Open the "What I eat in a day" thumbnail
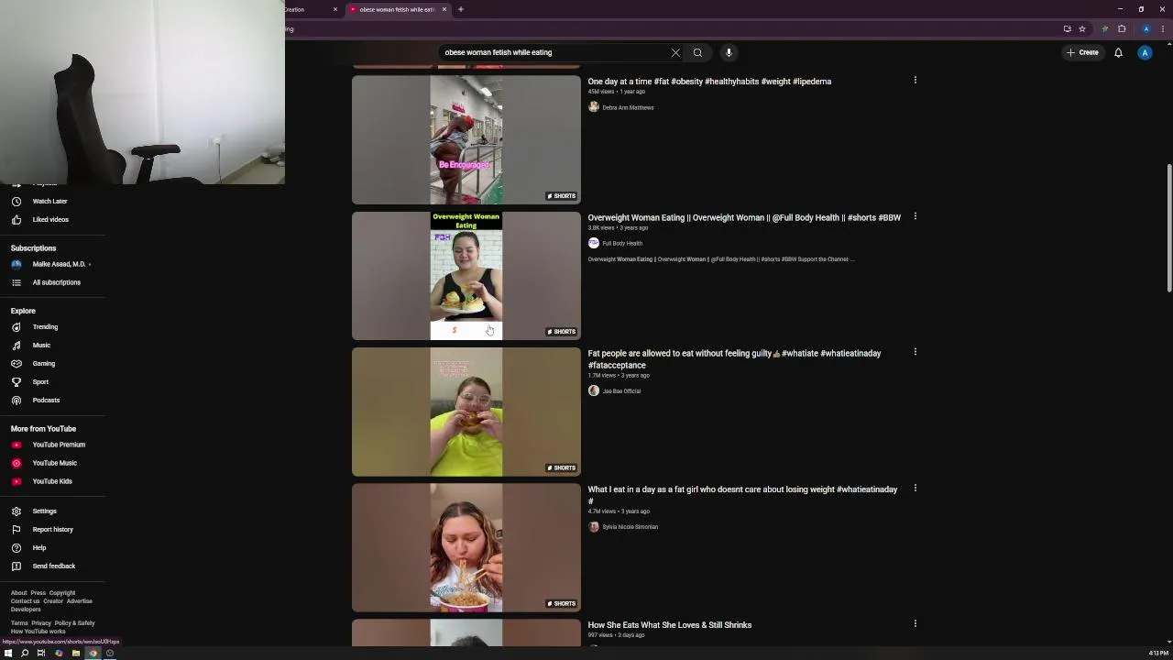 [466, 547]
